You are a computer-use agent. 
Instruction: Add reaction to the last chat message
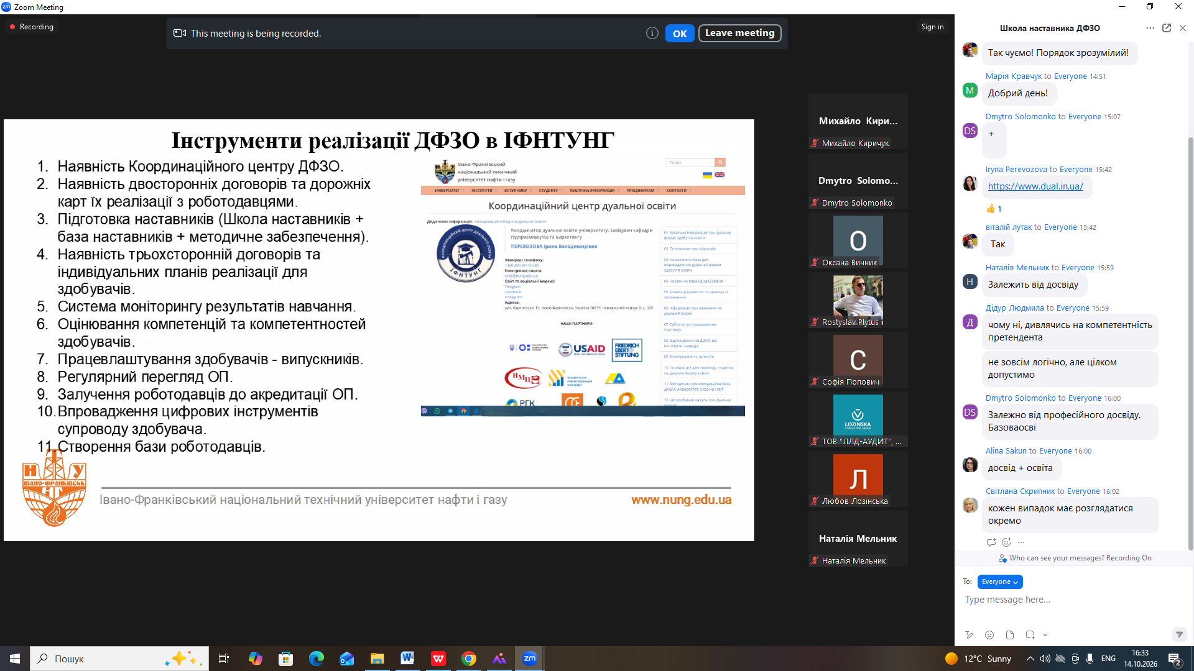click(1006, 542)
